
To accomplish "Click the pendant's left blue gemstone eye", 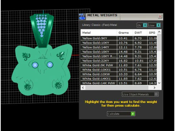I will pos(35,65).
